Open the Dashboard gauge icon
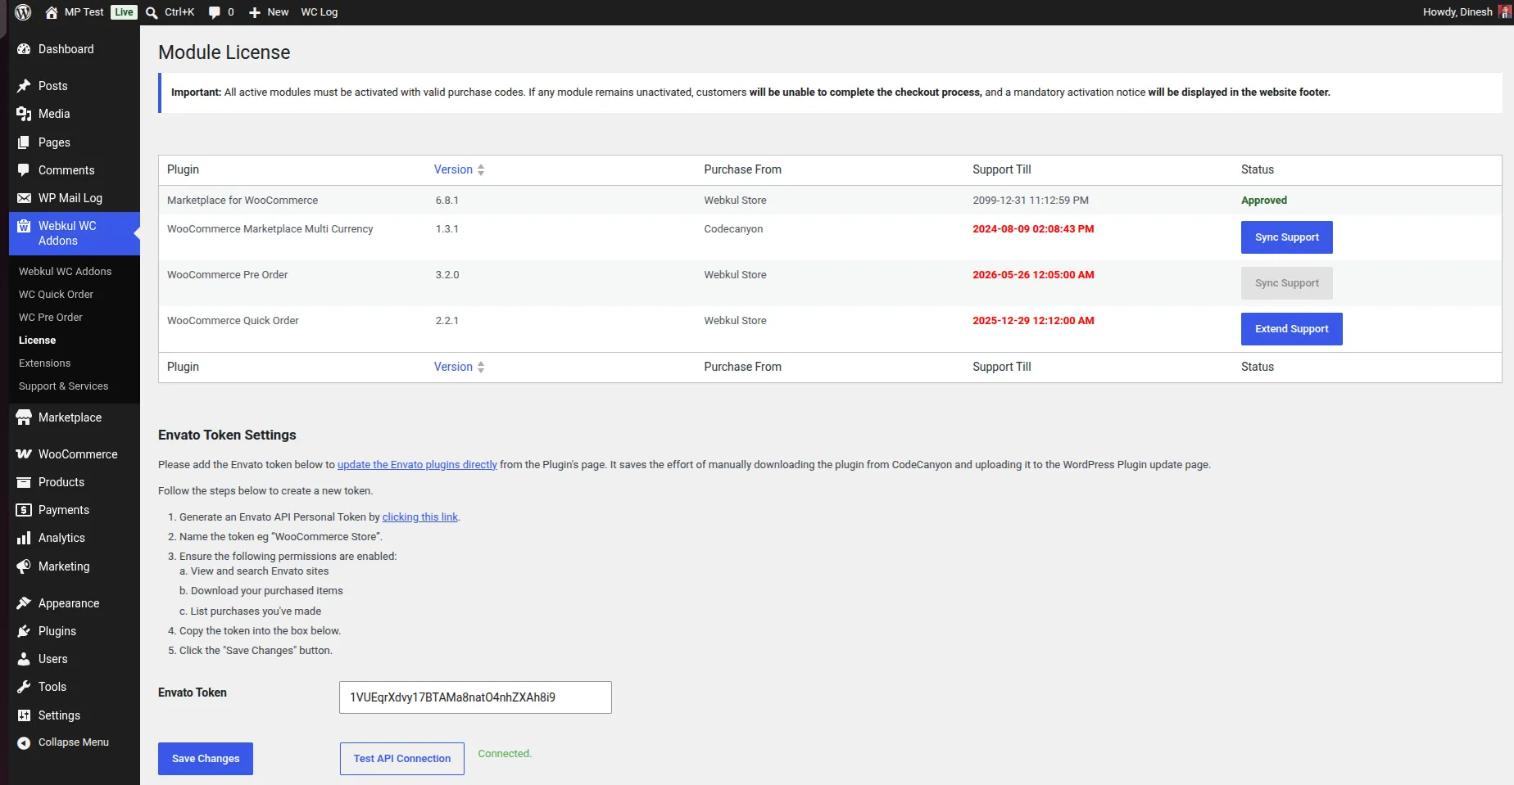This screenshot has height=785, width=1514. (x=24, y=49)
